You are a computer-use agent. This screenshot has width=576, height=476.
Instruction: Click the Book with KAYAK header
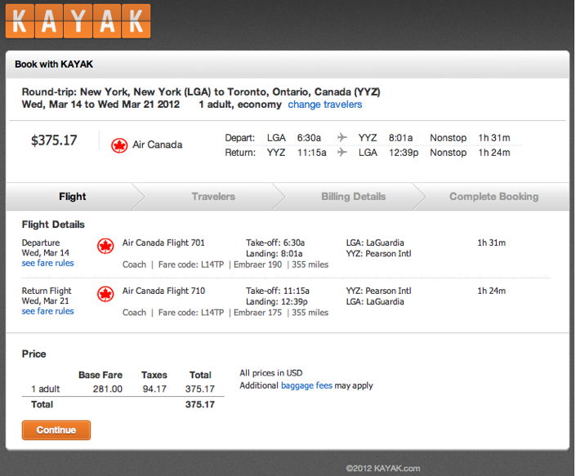pyautogui.click(x=54, y=65)
